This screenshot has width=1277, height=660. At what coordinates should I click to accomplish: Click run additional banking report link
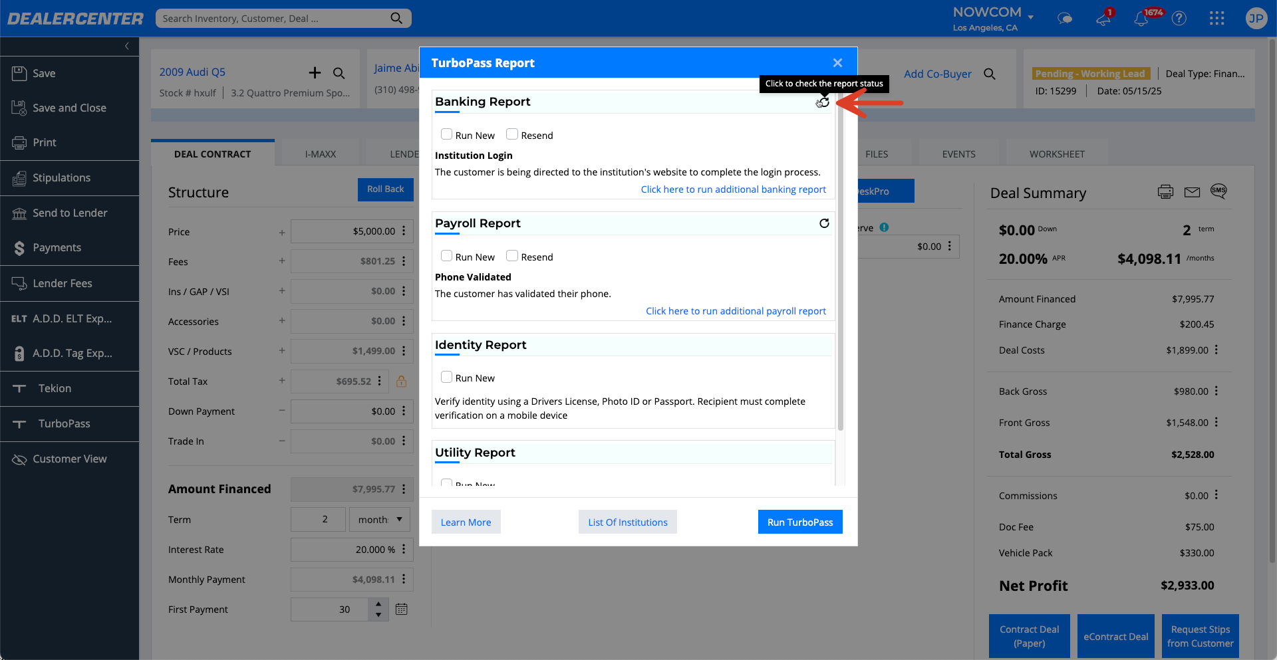point(733,189)
